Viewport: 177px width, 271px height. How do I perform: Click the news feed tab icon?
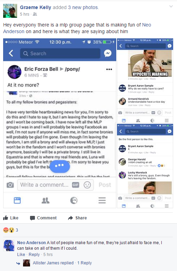pyautogui.click(x=17, y=201)
